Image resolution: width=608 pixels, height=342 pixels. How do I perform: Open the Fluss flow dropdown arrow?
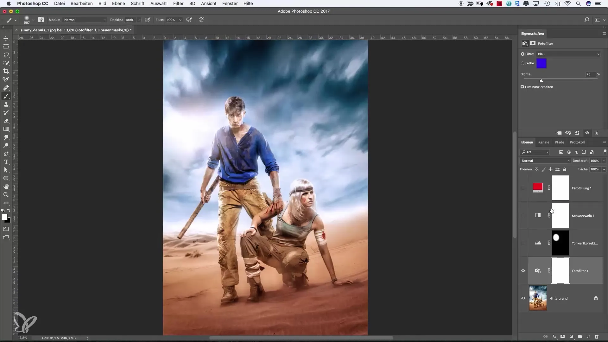(x=180, y=20)
